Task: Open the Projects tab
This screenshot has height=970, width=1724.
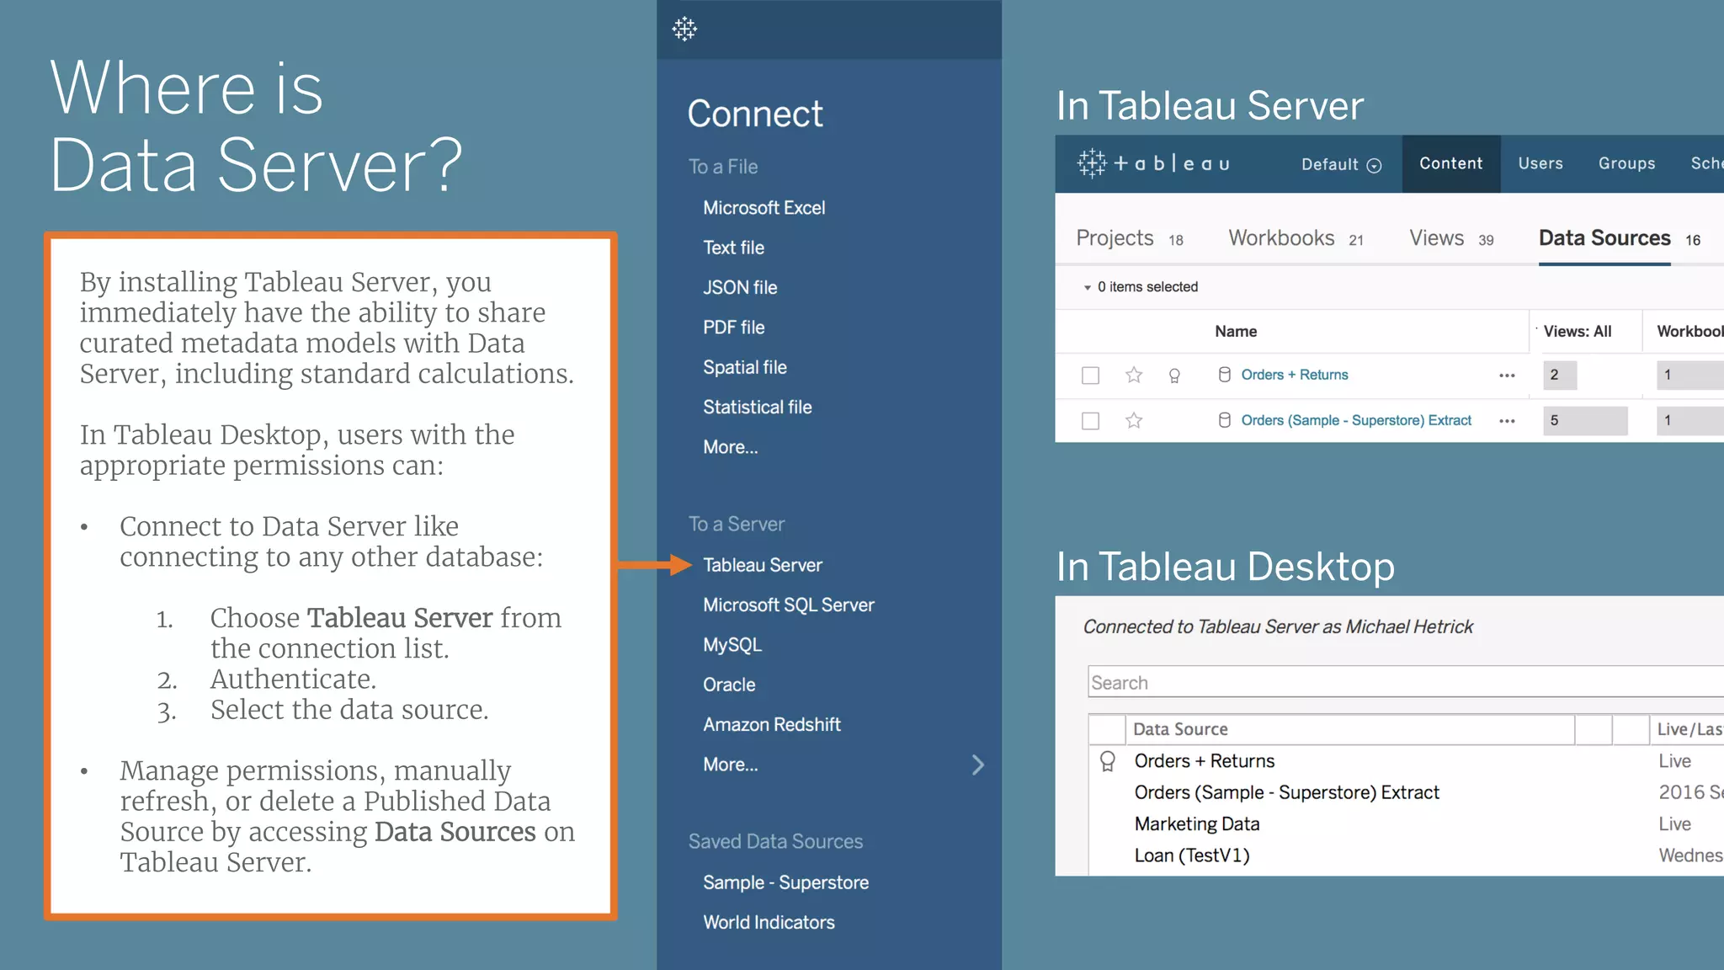Action: coord(1129,238)
